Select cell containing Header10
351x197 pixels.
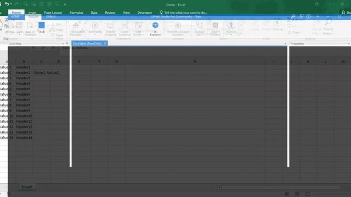(x=24, y=116)
